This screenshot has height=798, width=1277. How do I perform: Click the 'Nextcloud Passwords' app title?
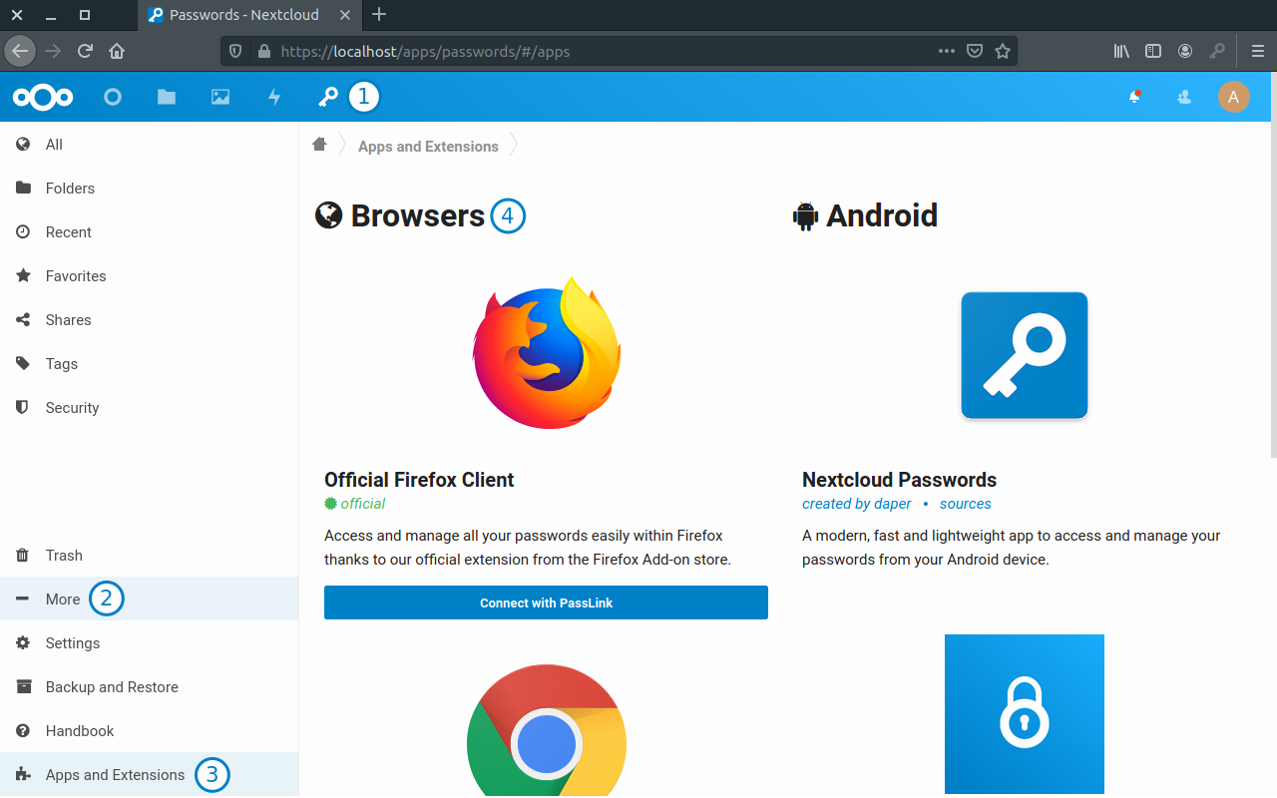(x=899, y=480)
